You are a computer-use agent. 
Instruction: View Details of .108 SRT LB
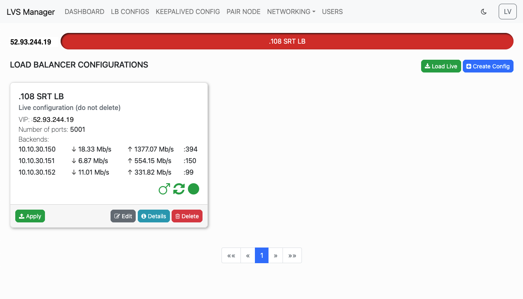click(x=154, y=216)
